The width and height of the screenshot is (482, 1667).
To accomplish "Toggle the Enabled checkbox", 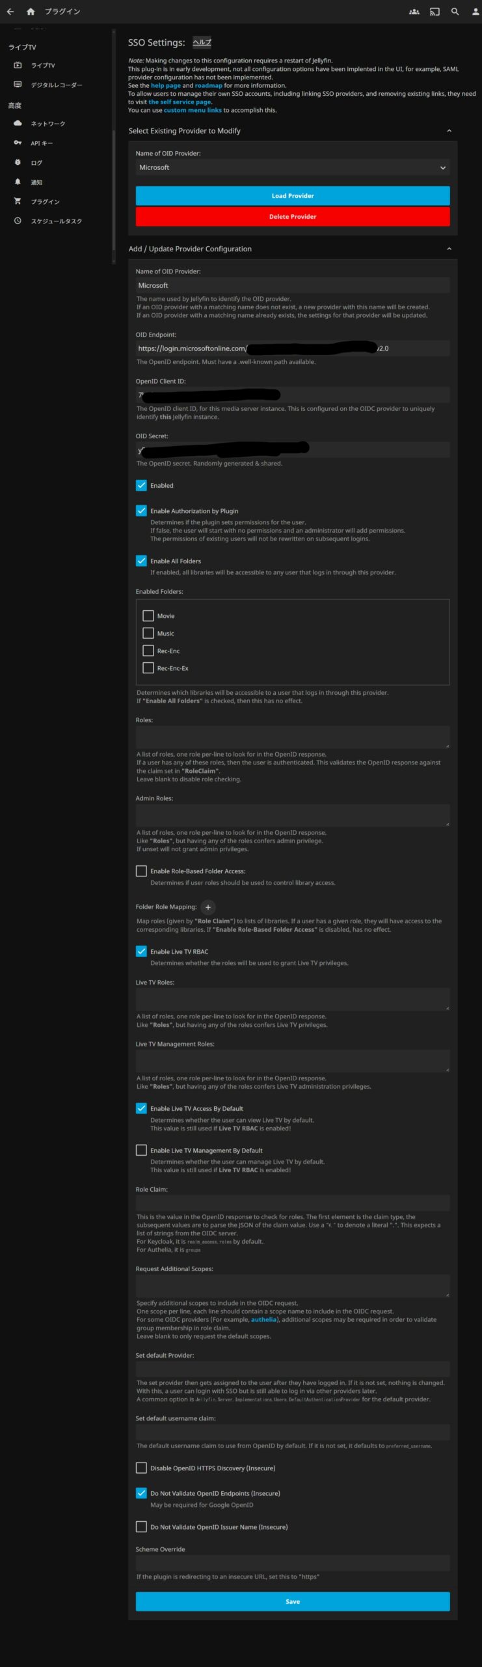I will pos(141,485).
